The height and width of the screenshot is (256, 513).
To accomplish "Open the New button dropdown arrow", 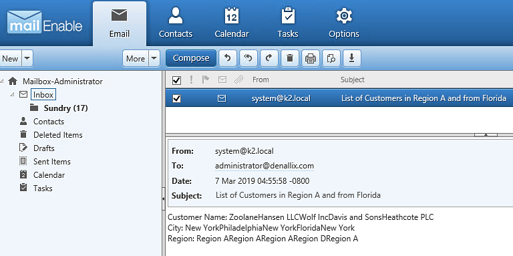I will (27, 58).
